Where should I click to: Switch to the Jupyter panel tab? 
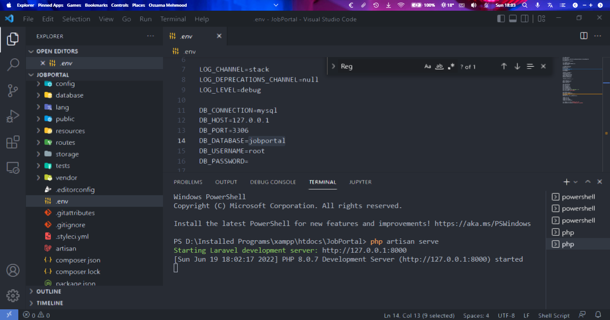click(x=360, y=182)
